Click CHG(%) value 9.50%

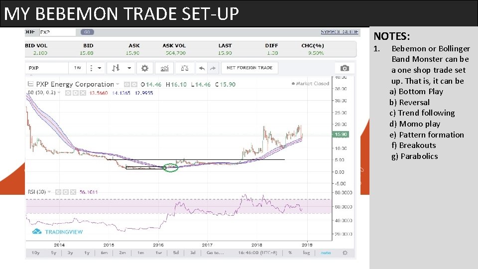tap(316, 53)
